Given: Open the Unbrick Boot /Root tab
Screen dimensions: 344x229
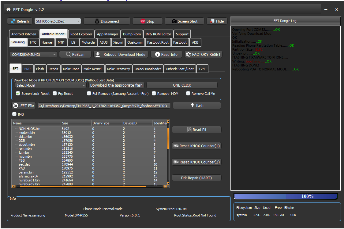Looking at the screenshot, I should tap(180, 69).
